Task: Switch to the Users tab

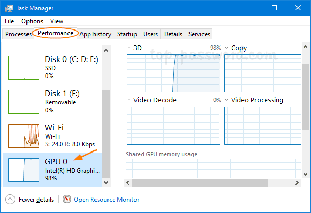Action: click(x=151, y=34)
